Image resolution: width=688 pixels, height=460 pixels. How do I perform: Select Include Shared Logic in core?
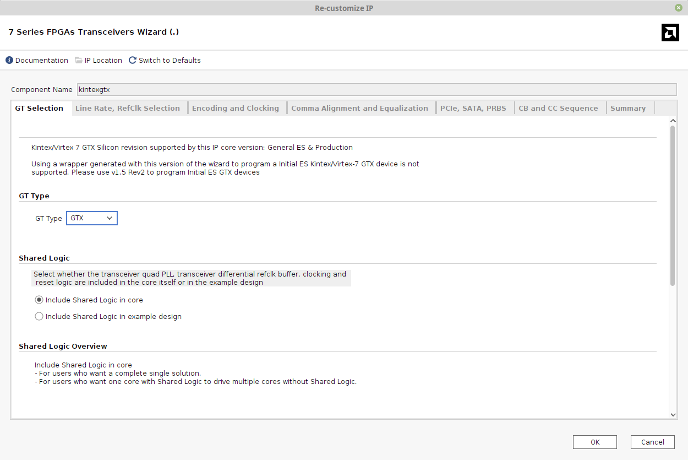(39, 300)
